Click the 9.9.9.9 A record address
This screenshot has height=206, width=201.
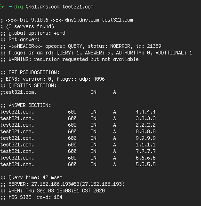point(145,138)
